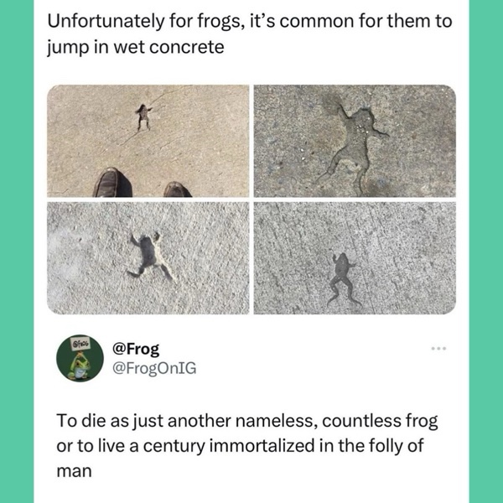Click the frog profile avatar

pos(80,357)
